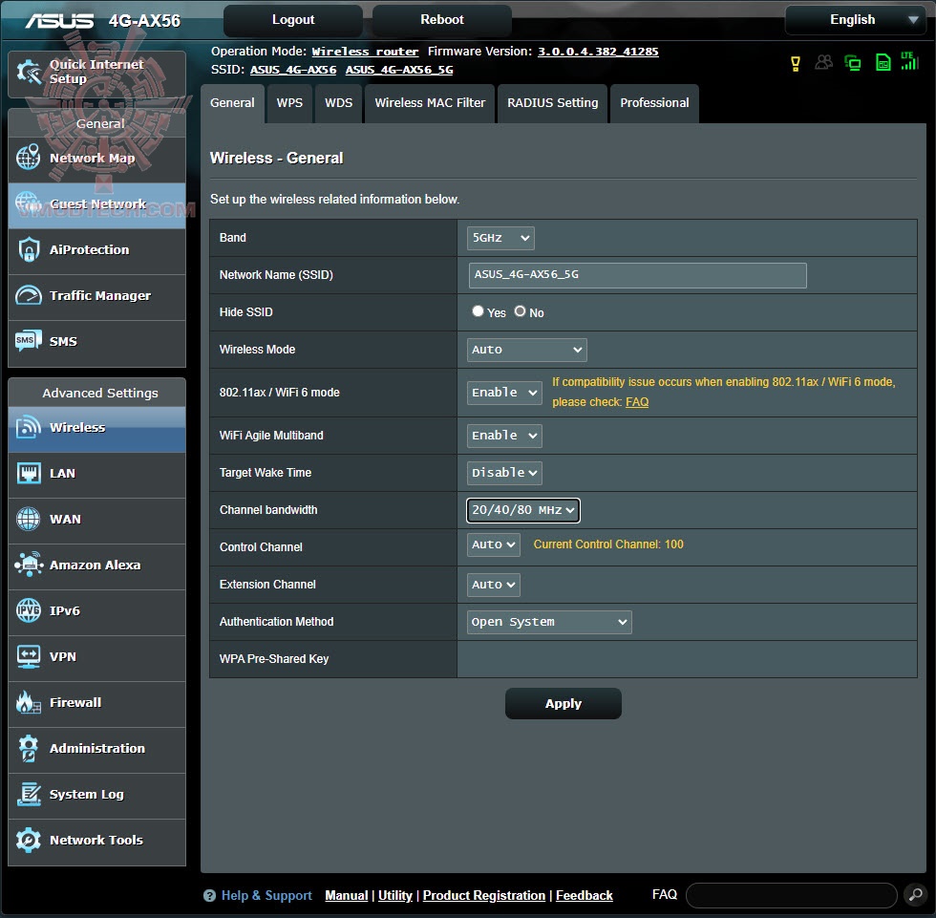
Task: Open the Wireless Mode Auto dropdown
Action: click(526, 350)
